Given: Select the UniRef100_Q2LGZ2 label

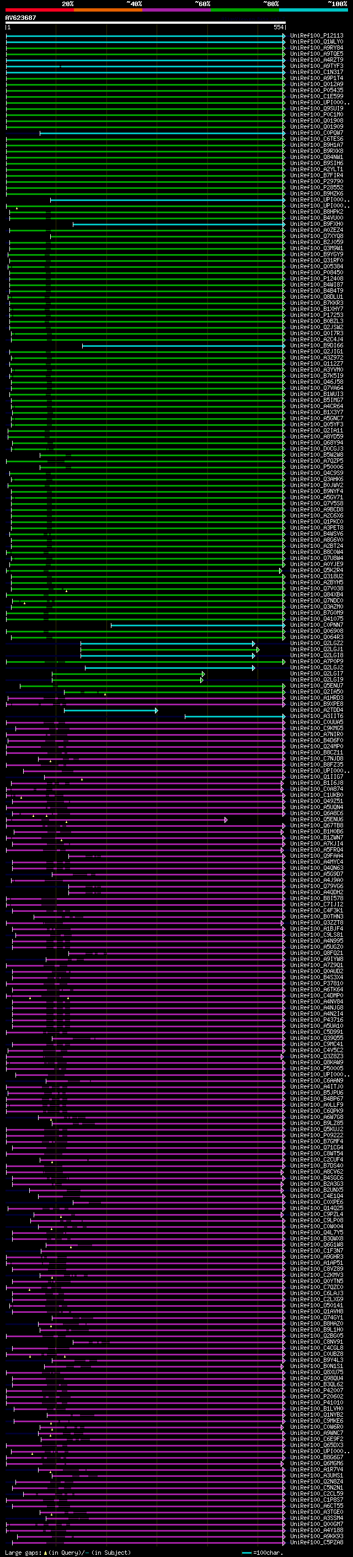Looking at the screenshot, I should [317, 643].
